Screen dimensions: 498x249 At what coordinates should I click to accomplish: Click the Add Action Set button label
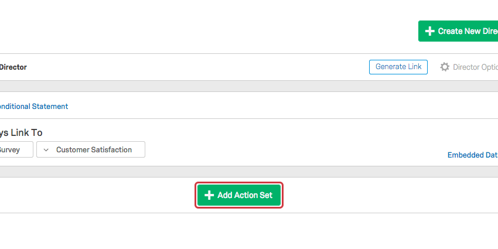coord(245,196)
